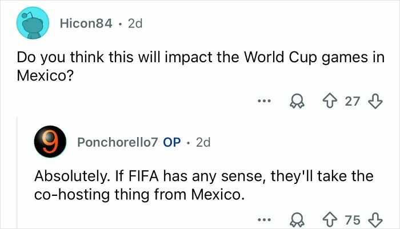
Task: Open more options on Ponchorello7's reply
Action: [262, 219]
